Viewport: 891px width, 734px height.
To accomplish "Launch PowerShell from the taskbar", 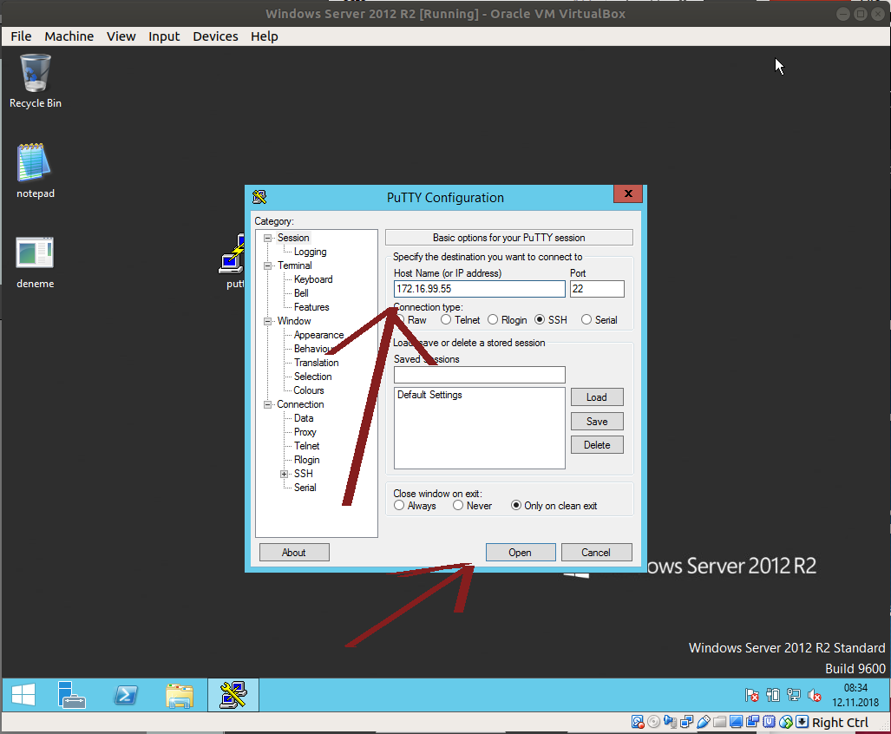I will pos(126,695).
